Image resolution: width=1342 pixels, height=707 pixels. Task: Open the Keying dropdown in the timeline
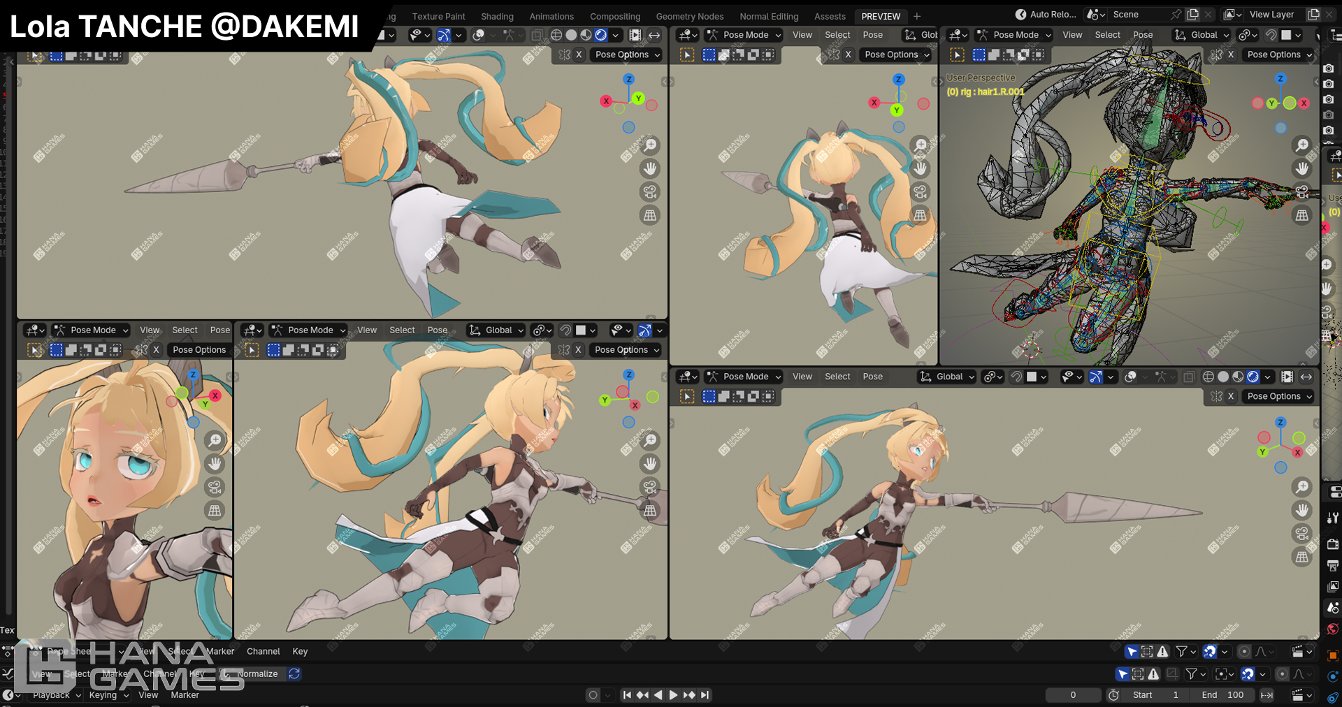coord(108,695)
